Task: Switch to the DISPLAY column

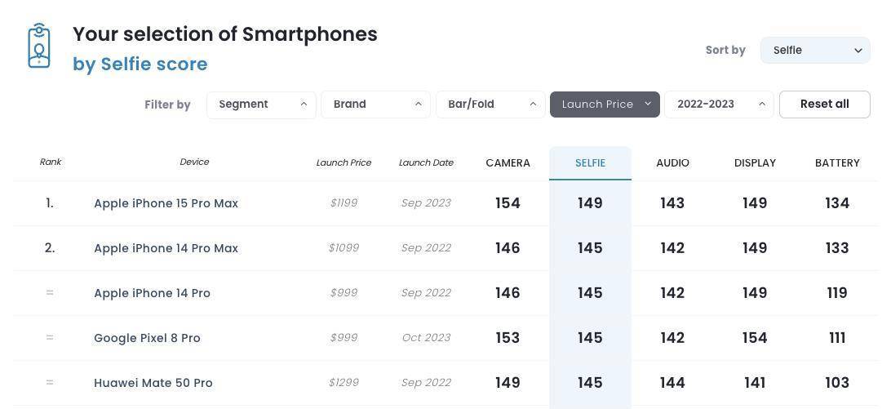Action: tap(755, 163)
